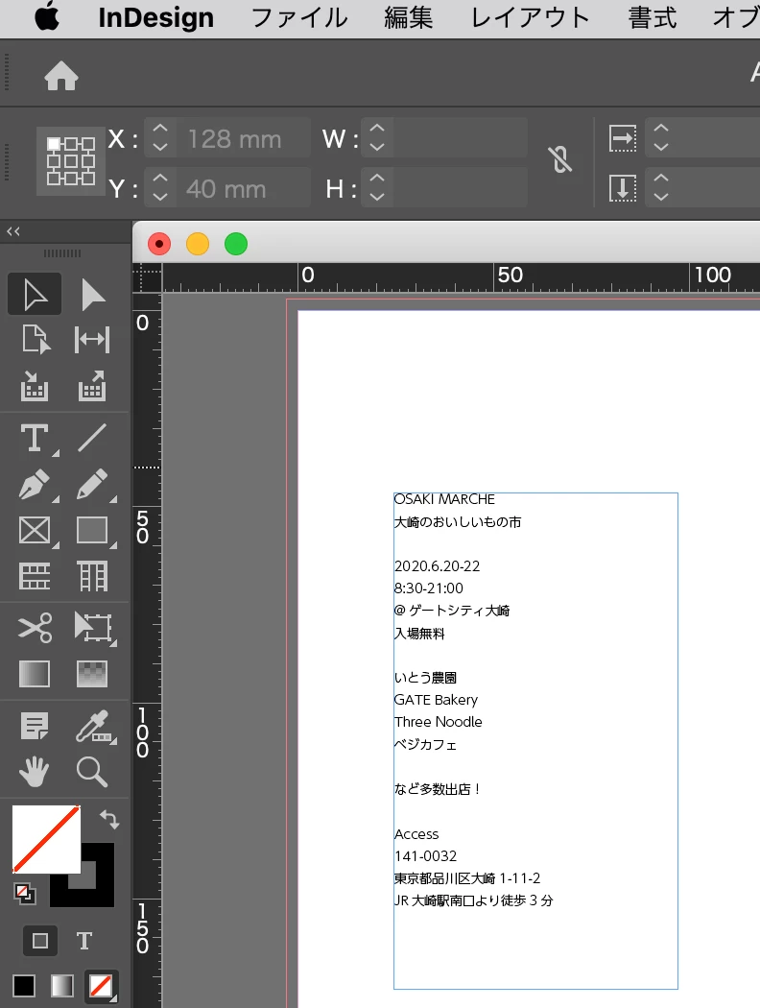Screen dimensions: 760x1008
Task: Reset to default fill and stroke
Action: pos(24,893)
